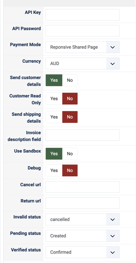Choose No for Customer Read Only
Screen dimensions: 136x263
point(70,98)
